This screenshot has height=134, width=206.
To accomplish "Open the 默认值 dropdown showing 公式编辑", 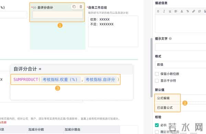I will click(x=181, y=98).
